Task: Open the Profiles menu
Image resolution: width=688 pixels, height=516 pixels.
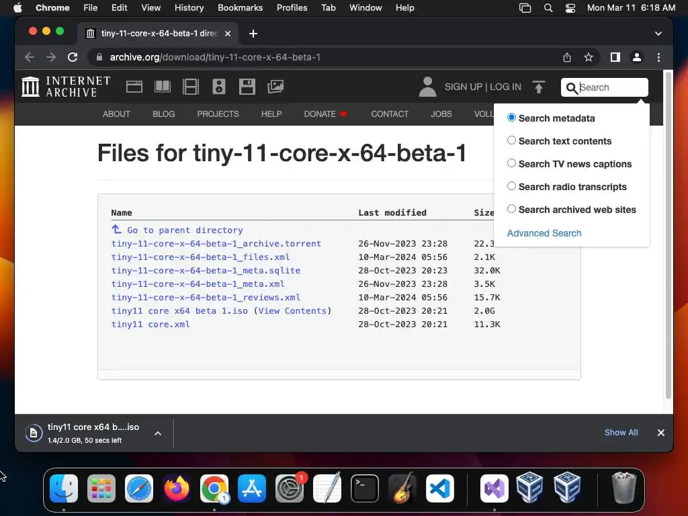Action: (x=292, y=8)
